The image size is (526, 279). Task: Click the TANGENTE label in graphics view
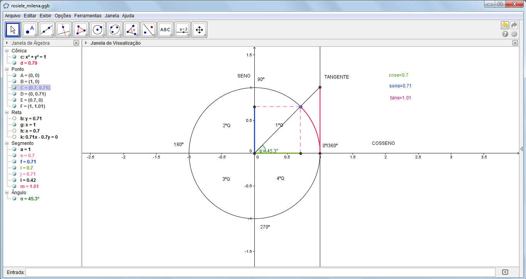(336, 77)
